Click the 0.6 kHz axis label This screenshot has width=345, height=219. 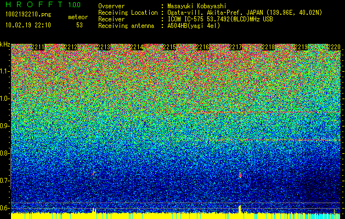click(4, 208)
